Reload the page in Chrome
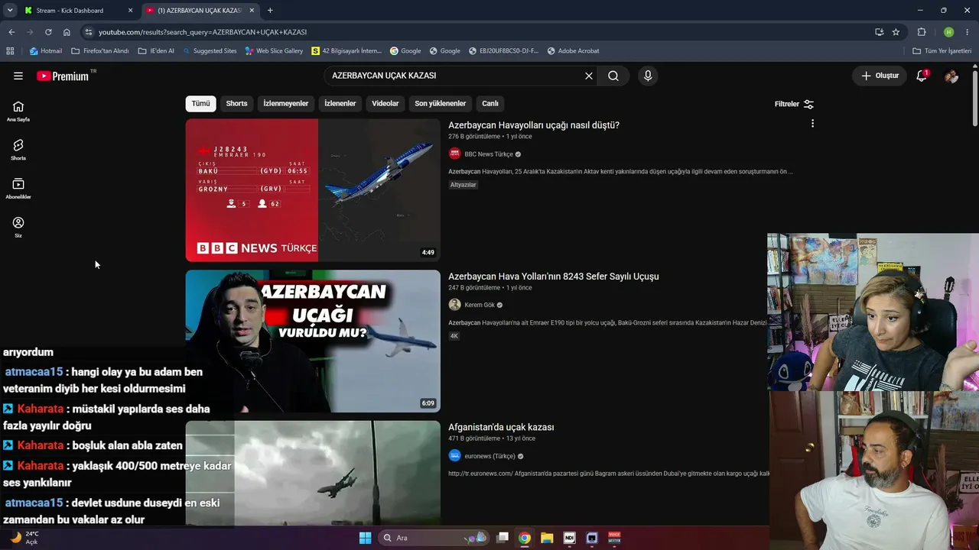The image size is (979, 550). [x=48, y=32]
